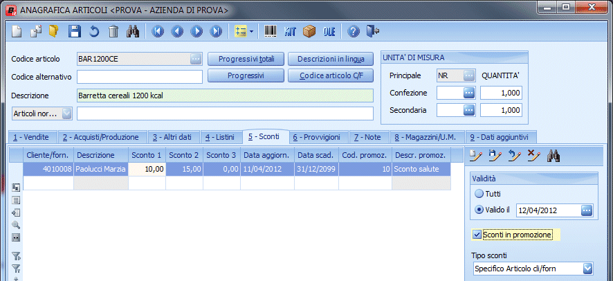Viewport: 613px width, 281px height.
Task: Open the Confezione unit lookup button
Action: click(x=469, y=93)
